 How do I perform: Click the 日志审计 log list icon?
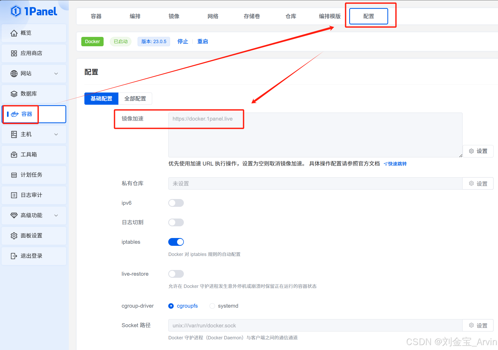14,195
